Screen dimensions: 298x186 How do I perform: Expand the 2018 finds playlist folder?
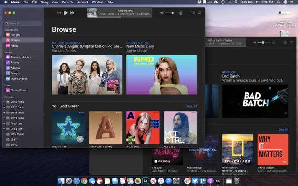point(4,113)
